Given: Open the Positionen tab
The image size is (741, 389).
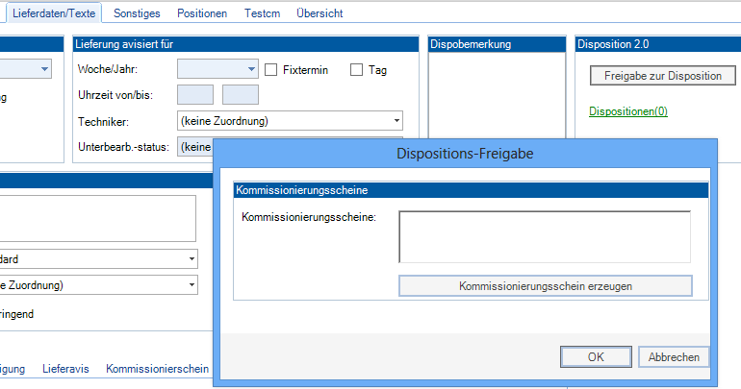Looking at the screenshot, I should [202, 14].
